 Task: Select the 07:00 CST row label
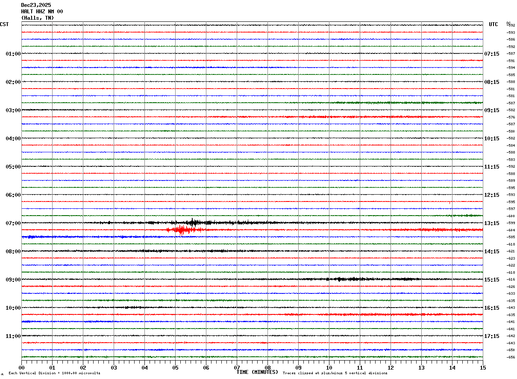click(13, 223)
